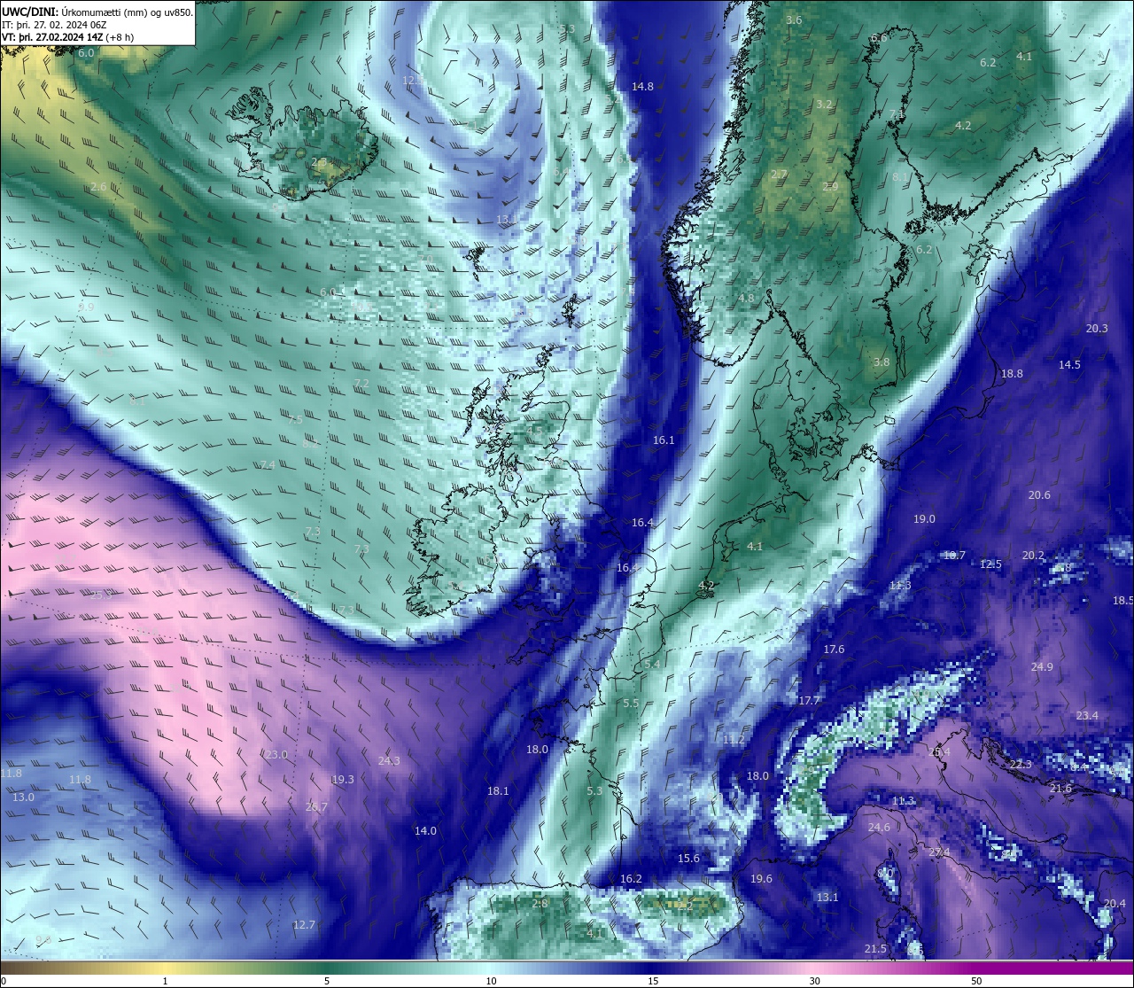
Task: Click the 23.0 value in the Atlantic
Action: click(276, 755)
